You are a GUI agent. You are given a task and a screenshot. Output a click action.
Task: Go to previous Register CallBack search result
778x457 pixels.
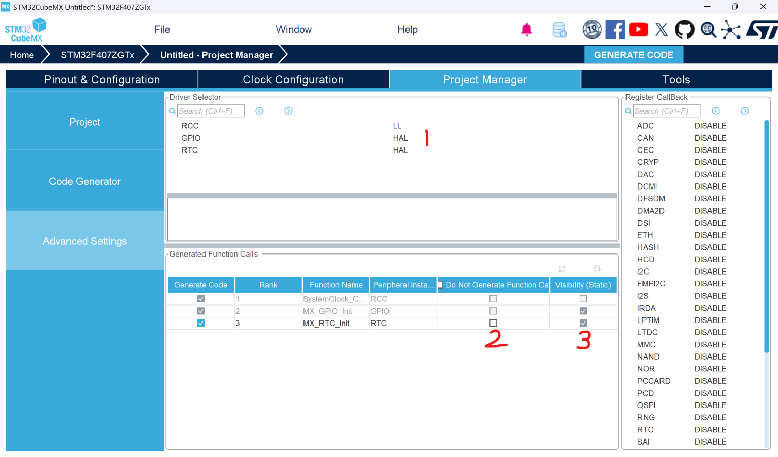coord(716,111)
